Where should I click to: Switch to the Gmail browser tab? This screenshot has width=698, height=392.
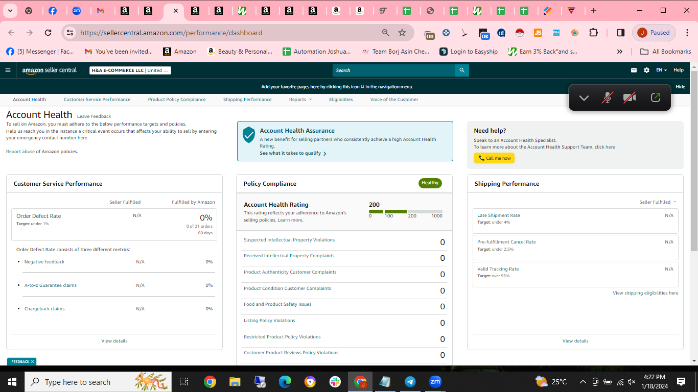101,11
